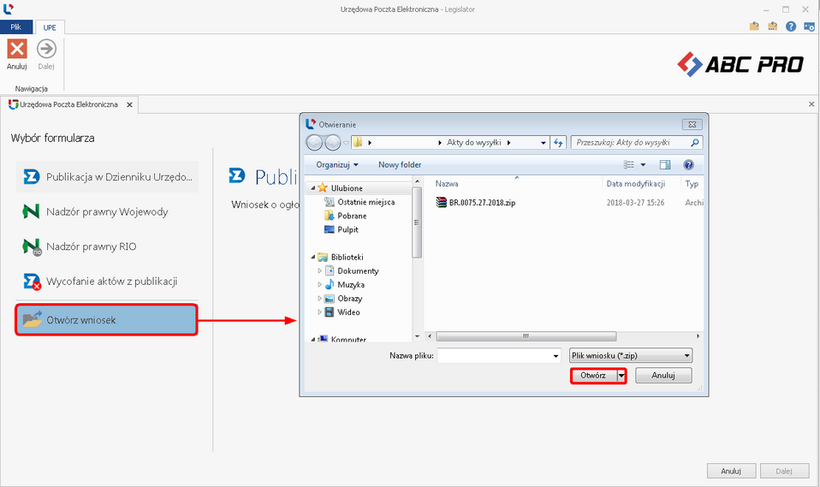Expand the file type Plik wniosku dropdown
Screen dimensions: 820x487
(x=630, y=355)
